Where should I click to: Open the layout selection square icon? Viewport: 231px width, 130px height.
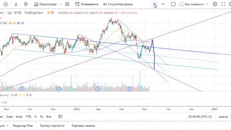pos(173,4)
